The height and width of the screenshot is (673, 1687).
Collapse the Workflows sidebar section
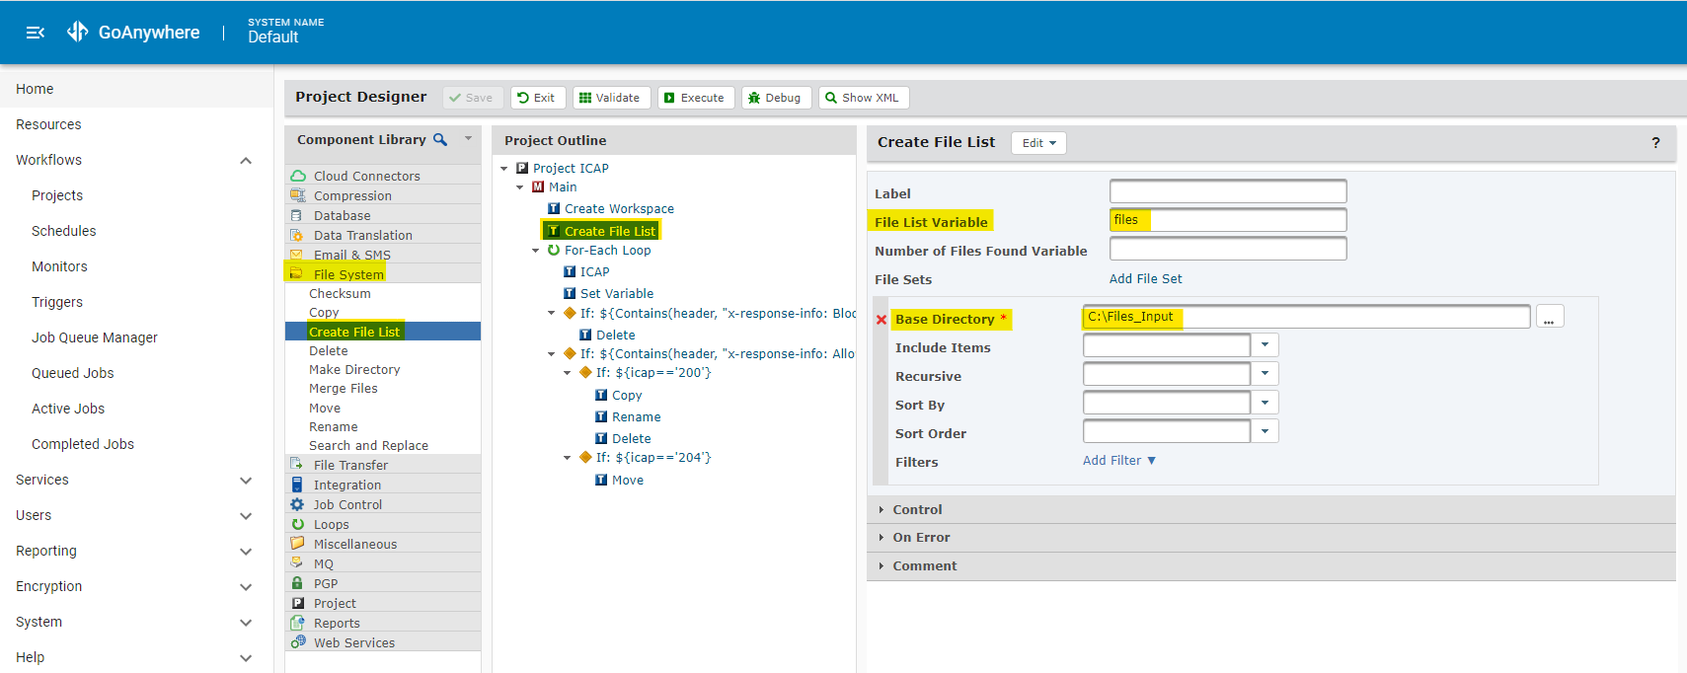pyautogui.click(x=246, y=161)
